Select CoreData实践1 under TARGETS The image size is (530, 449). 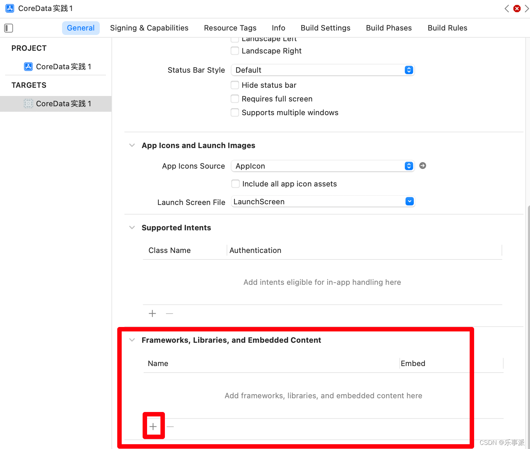pyautogui.click(x=56, y=104)
